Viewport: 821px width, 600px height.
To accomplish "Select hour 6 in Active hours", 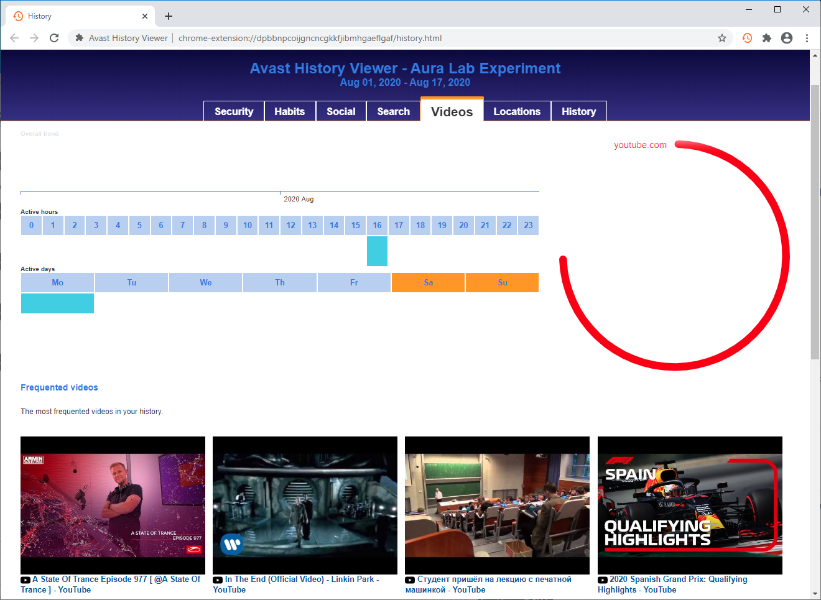I will (x=161, y=225).
